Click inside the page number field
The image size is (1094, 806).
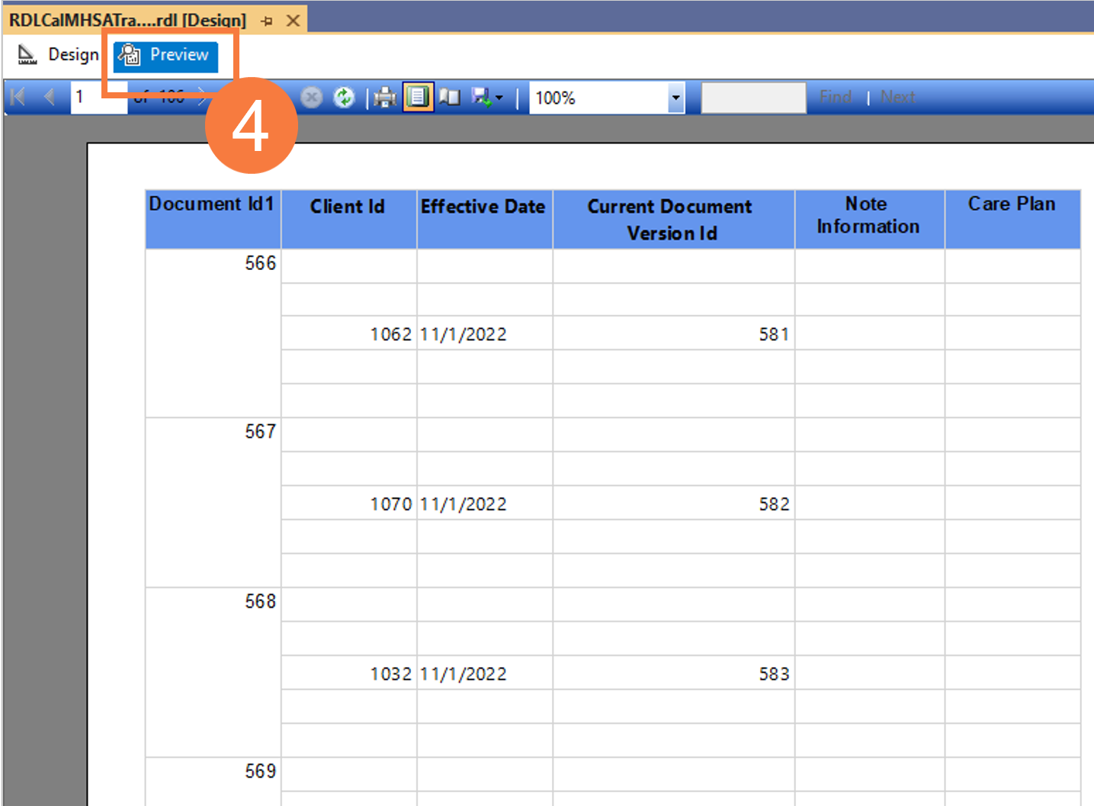tap(98, 97)
